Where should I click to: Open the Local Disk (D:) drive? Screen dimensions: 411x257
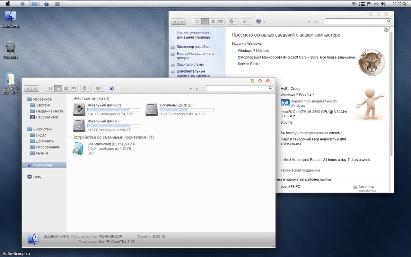[152, 110]
